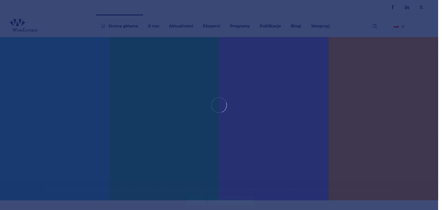Image resolution: width=442 pixels, height=210 pixels.
Task: Select Eksperci in the navigation
Action: click(211, 26)
